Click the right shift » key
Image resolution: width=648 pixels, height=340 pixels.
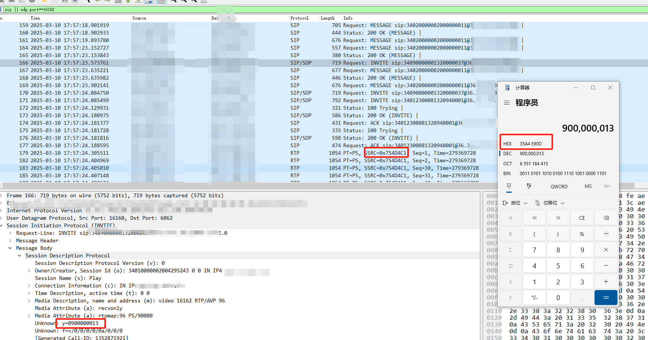tap(558, 218)
